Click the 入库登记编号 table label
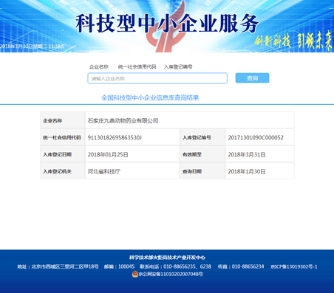Screen dimensions: 334x293 click(x=197, y=137)
